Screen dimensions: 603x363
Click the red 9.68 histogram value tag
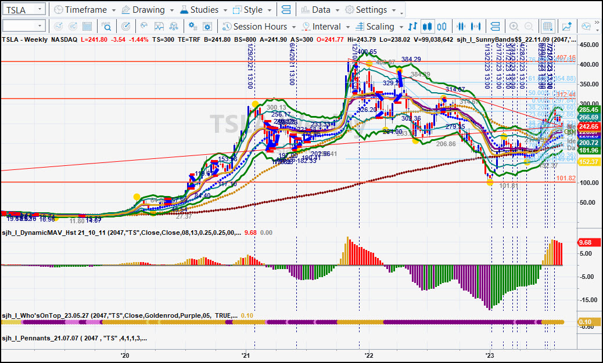pyautogui.click(x=588, y=242)
